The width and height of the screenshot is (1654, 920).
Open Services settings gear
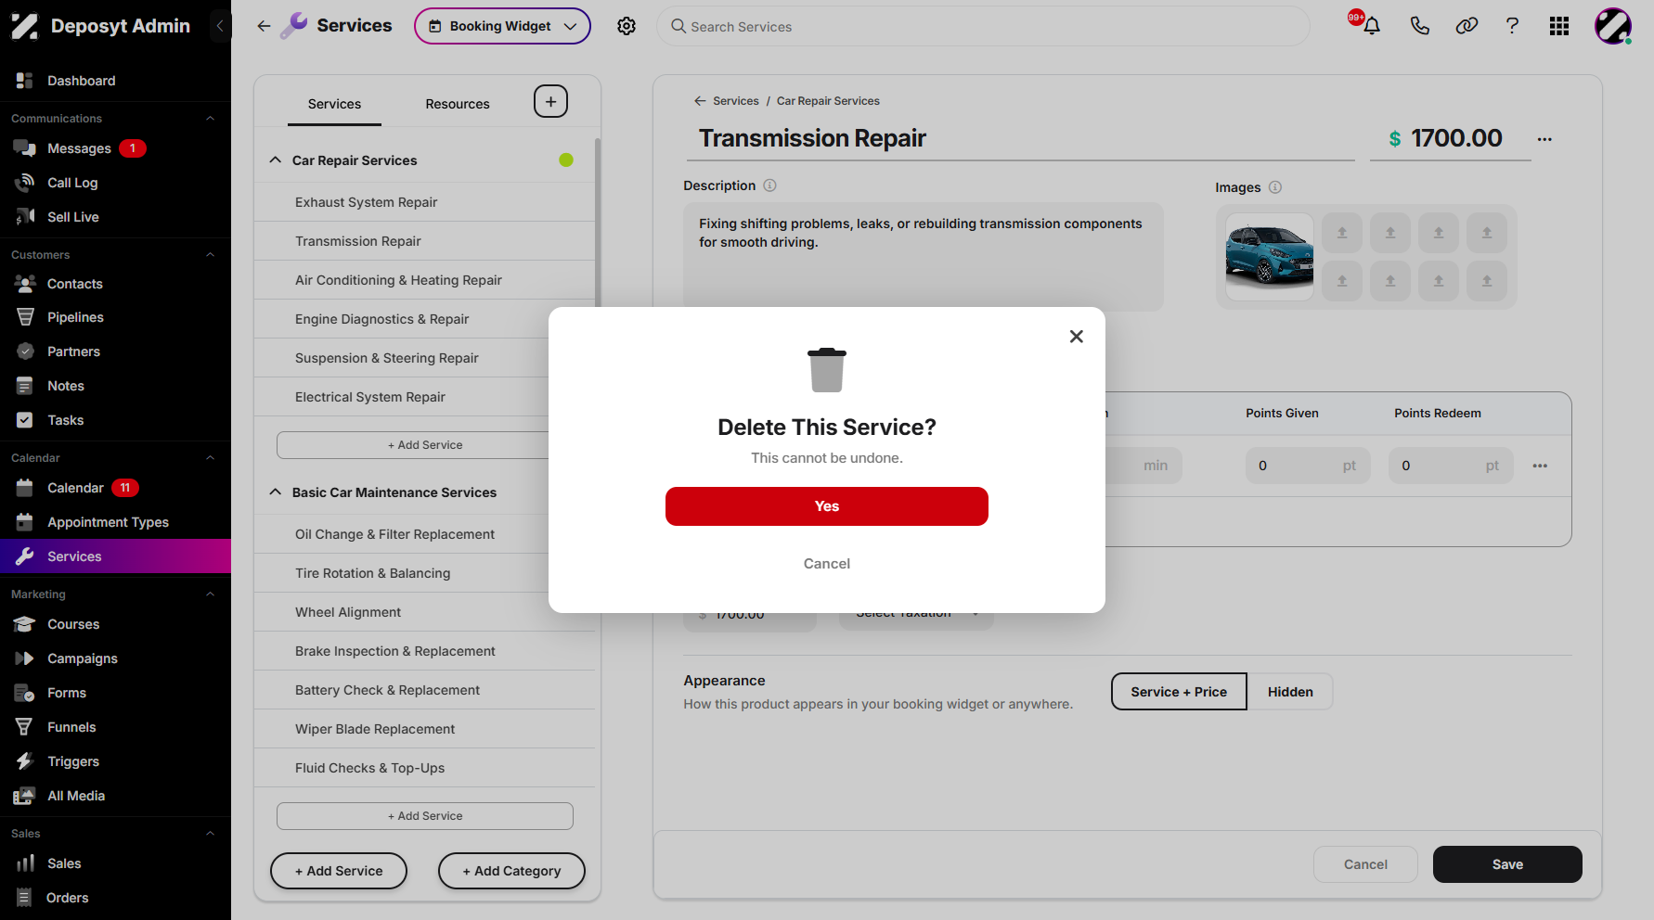(627, 26)
